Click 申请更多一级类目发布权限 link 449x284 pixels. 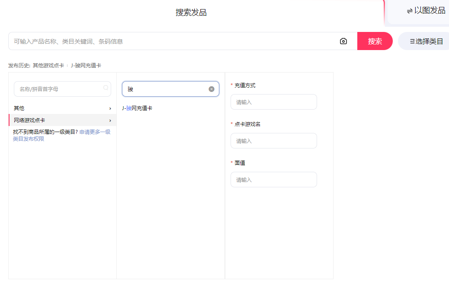pos(95,132)
